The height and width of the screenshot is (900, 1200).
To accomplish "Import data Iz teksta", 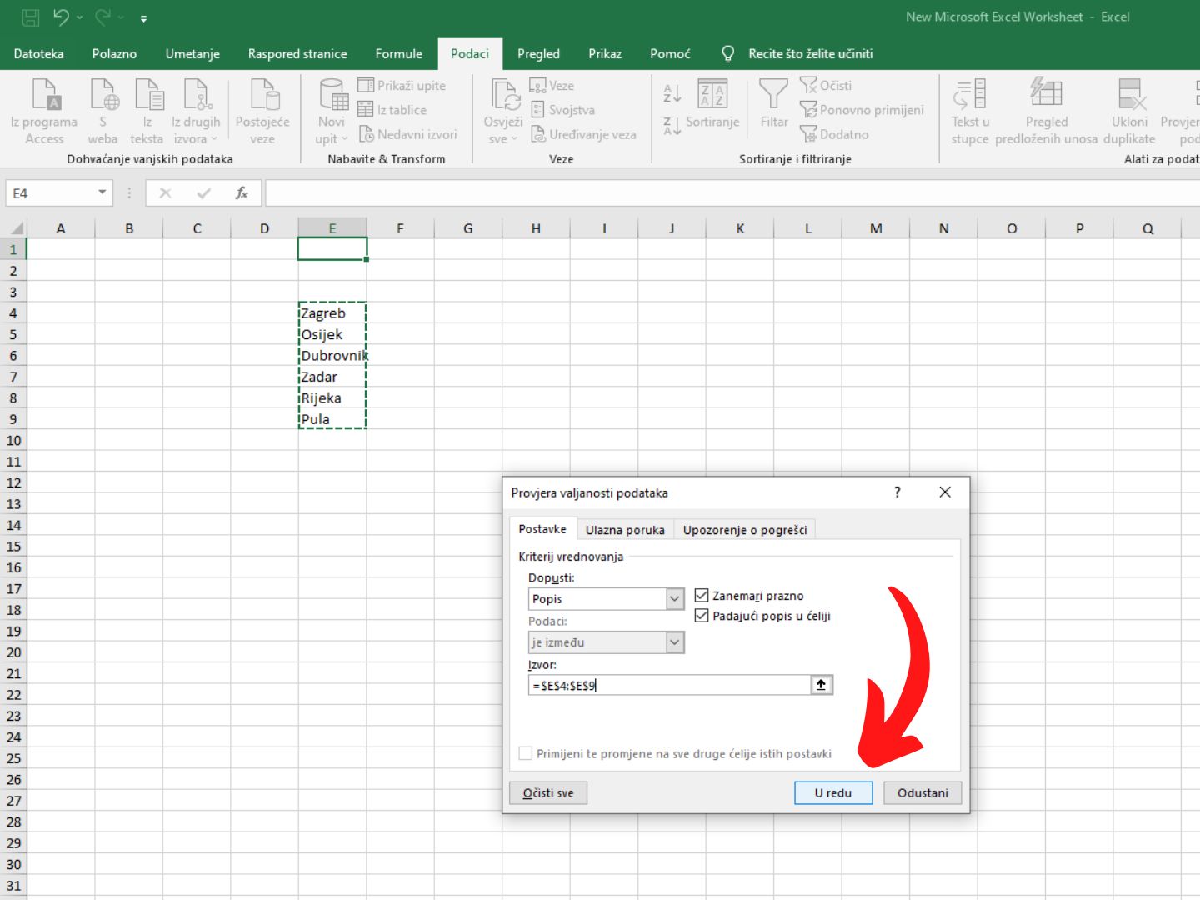I will point(147,111).
